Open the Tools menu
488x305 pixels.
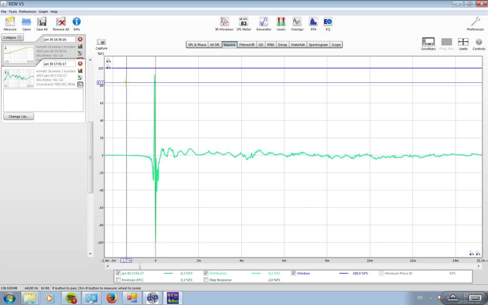[x=13, y=11]
